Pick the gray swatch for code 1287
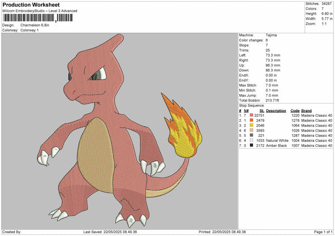 point(251,135)
